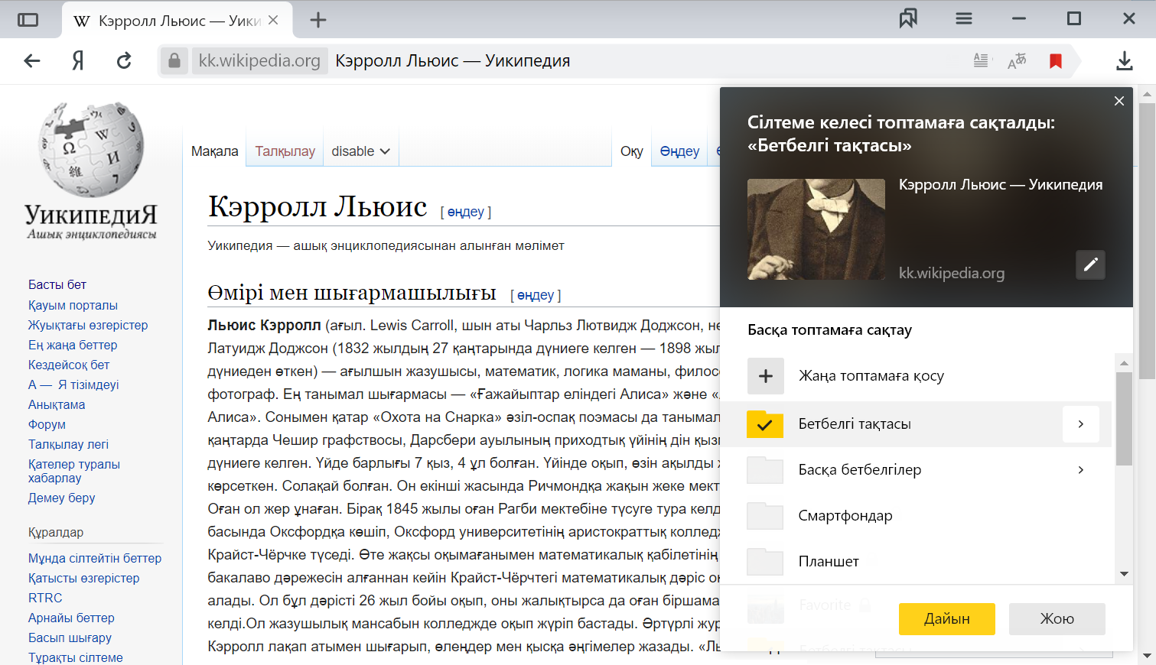Enable reader mode icon
Screen dimensions: 1156x665
point(981,60)
